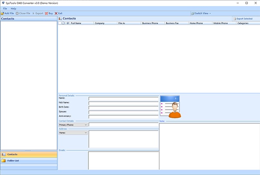The height and width of the screenshot is (175, 260).
Task: Click the attachment column header icon
Action: (x=68, y=23)
